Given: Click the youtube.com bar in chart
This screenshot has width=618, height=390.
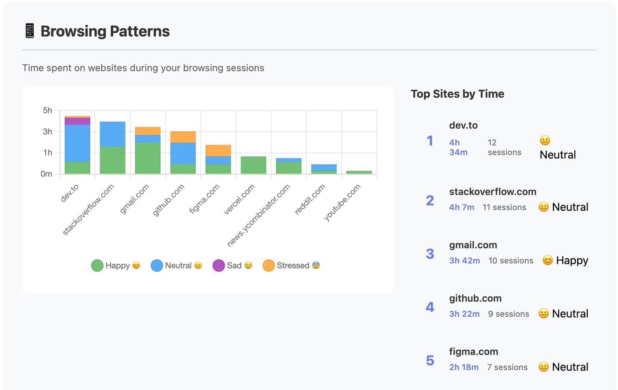Looking at the screenshot, I should click(359, 172).
